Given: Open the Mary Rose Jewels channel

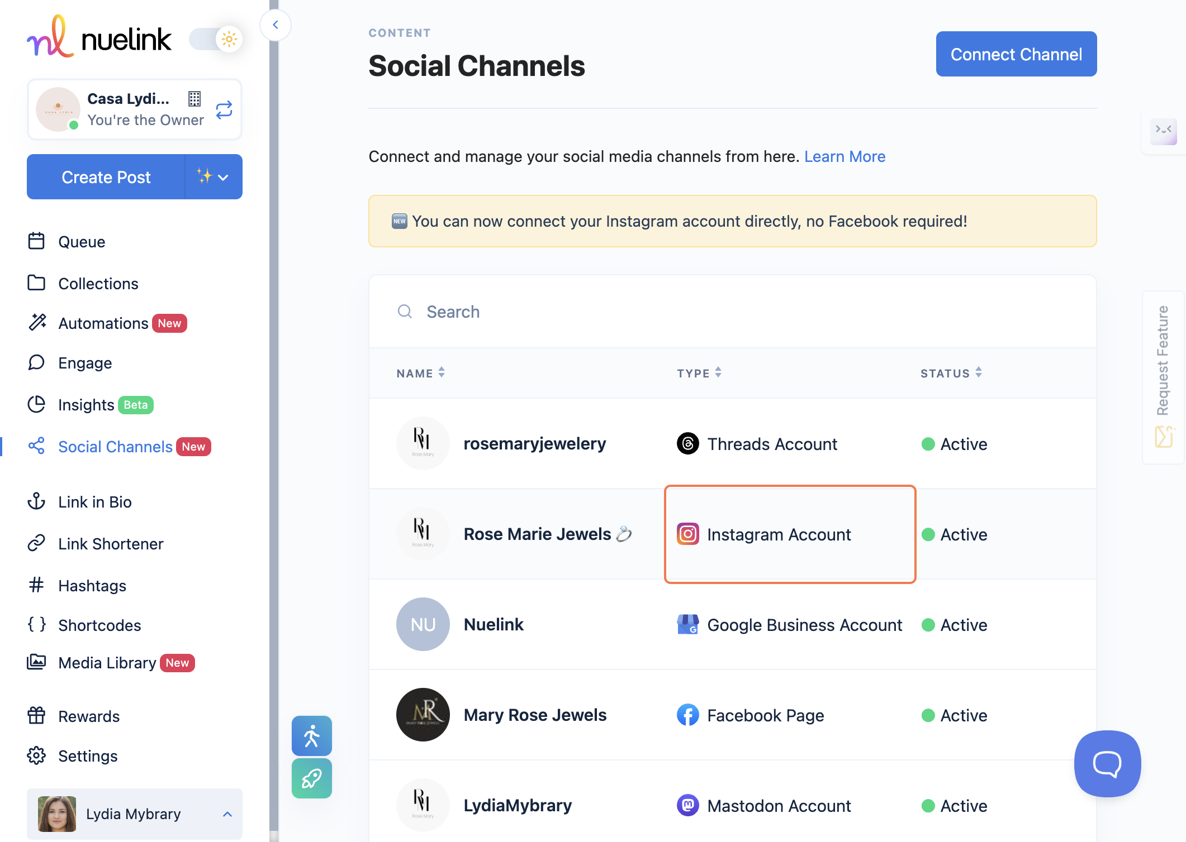Looking at the screenshot, I should (535, 715).
